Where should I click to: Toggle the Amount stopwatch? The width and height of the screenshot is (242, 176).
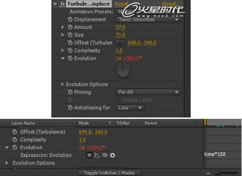tap(70, 27)
